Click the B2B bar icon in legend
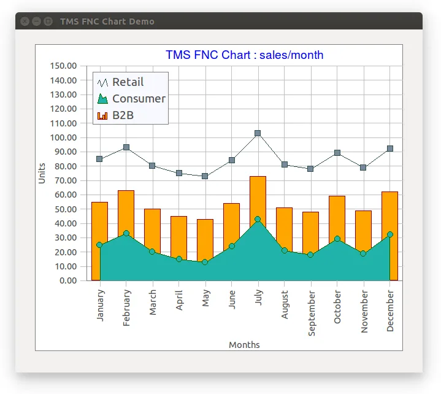The image size is (441, 394). [x=102, y=115]
